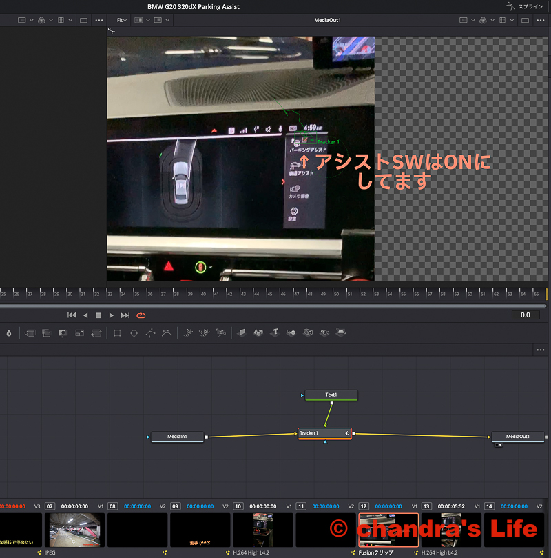The image size is (551, 558).
Task: Stop playback
Action: (x=98, y=315)
